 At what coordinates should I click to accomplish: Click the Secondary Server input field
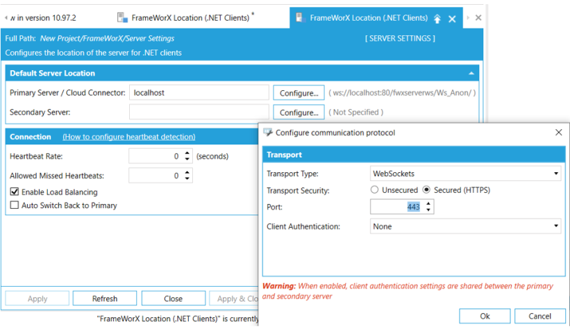coord(199,112)
